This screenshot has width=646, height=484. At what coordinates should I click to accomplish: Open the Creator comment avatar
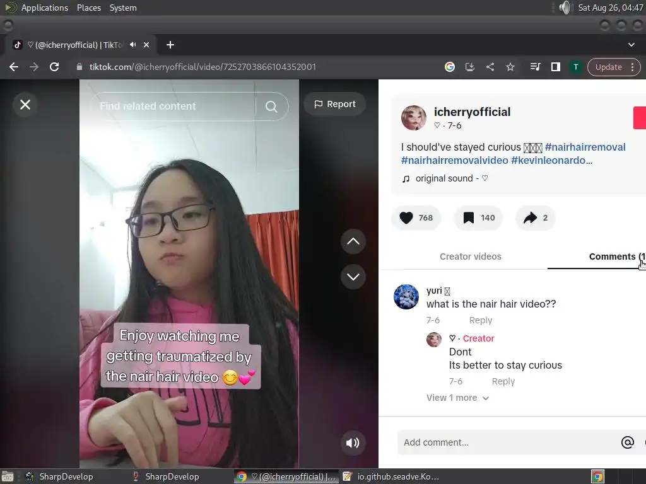(x=434, y=340)
